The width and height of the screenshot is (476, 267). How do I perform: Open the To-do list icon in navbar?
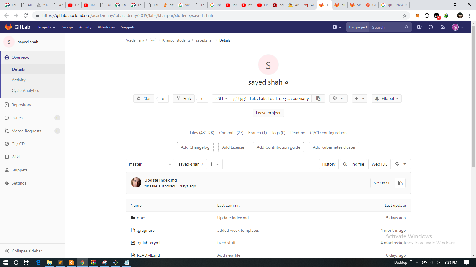443,27
